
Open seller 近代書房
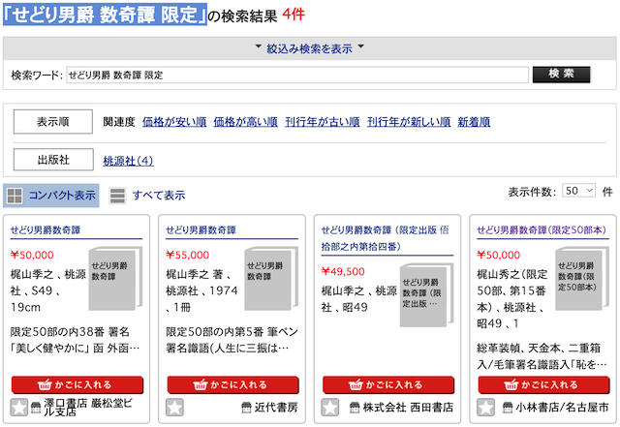pyautogui.click(x=276, y=408)
